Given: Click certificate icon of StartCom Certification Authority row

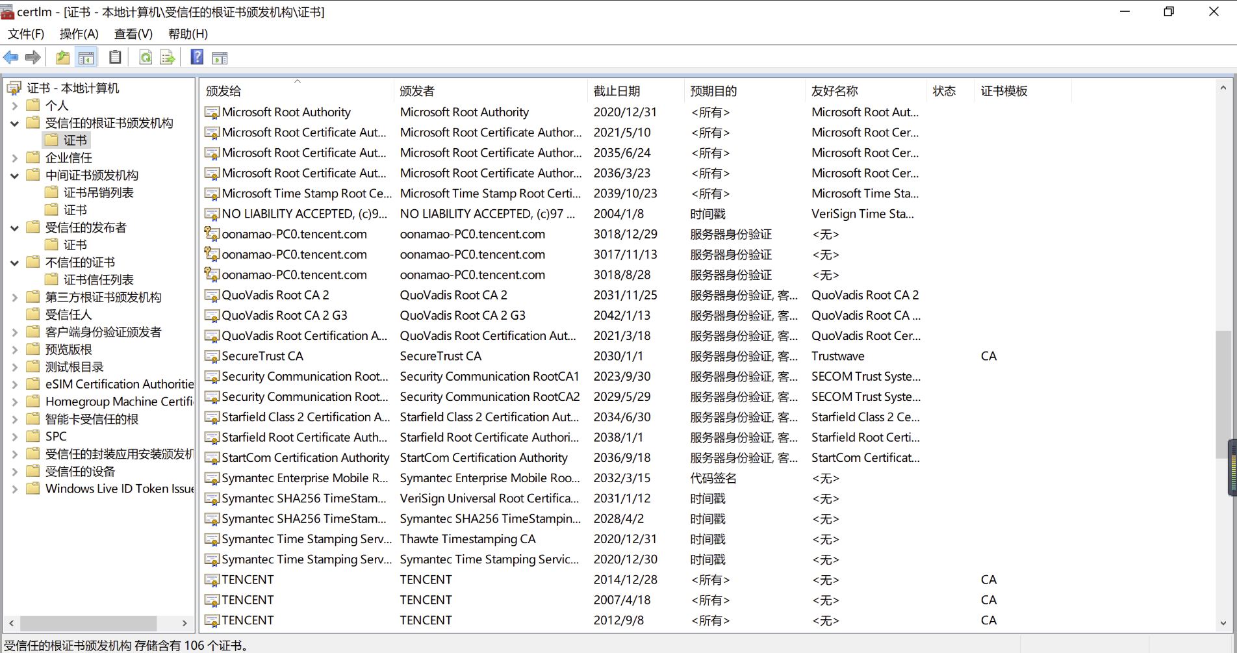Looking at the screenshot, I should pos(212,458).
